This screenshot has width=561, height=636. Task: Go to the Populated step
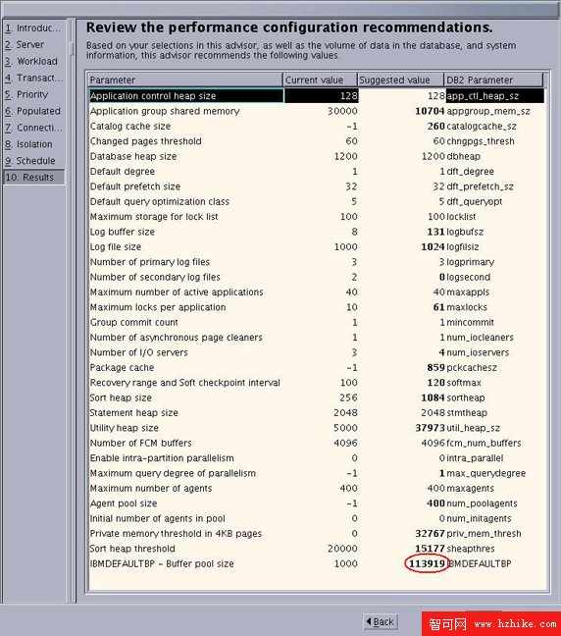coord(34,111)
